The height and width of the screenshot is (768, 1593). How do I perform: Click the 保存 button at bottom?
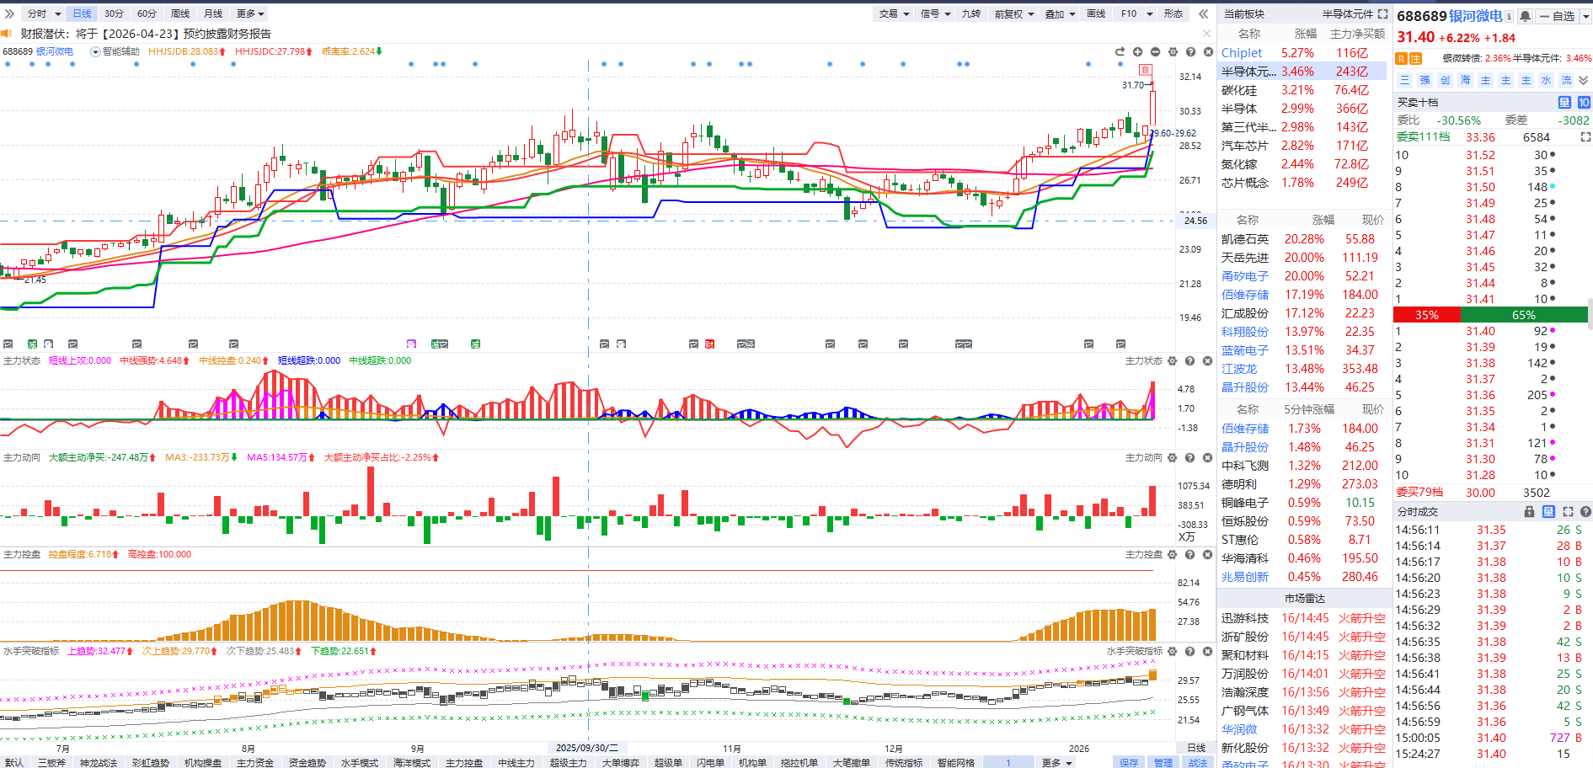[x=1129, y=762]
